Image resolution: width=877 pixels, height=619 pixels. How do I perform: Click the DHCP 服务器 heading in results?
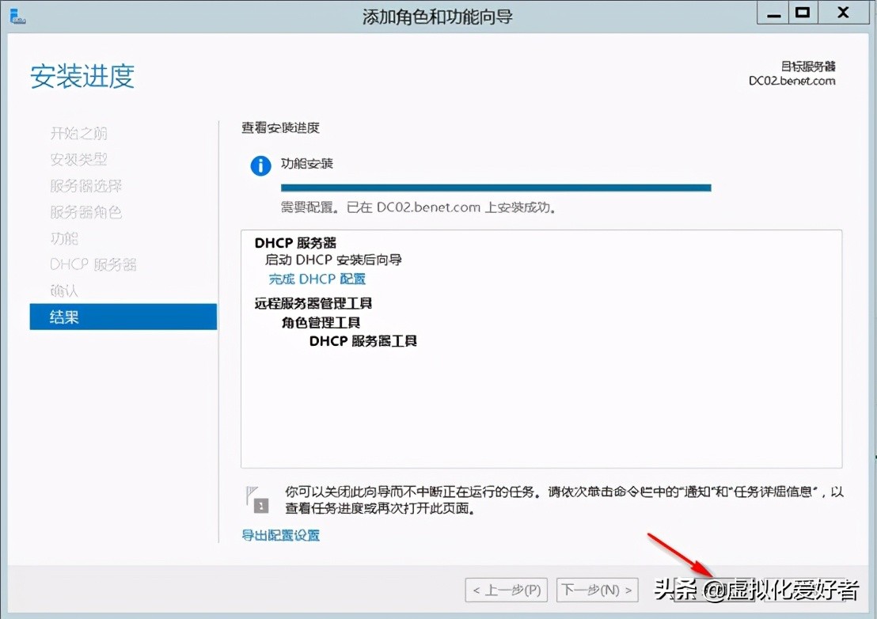(295, 243)
